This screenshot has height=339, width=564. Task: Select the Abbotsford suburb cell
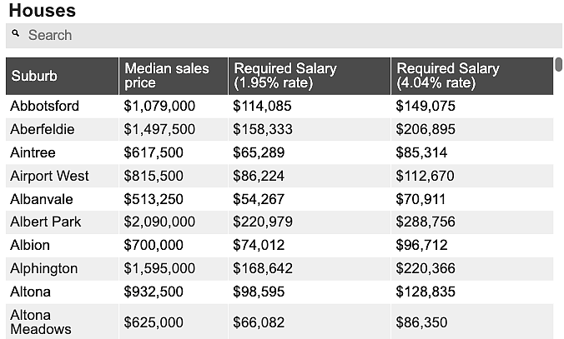click(63, 107)
